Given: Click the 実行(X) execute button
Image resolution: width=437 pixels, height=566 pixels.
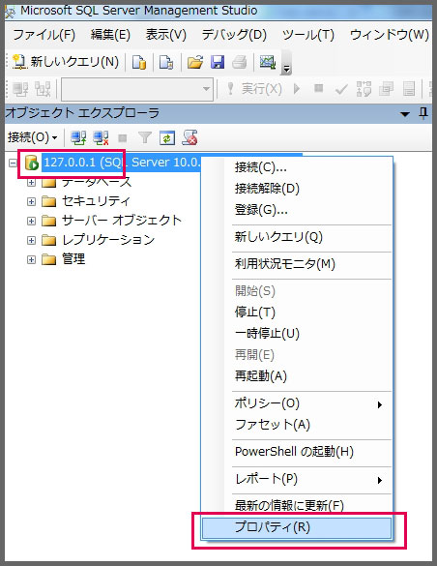Looking at the screenshot, I should 254,88.
